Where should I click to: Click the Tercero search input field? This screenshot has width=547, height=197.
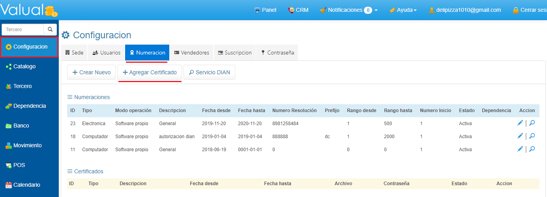coord(22,30)
